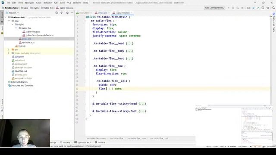Expand folded sticky-head block
The image size is (276, 155).
point(142,104)
